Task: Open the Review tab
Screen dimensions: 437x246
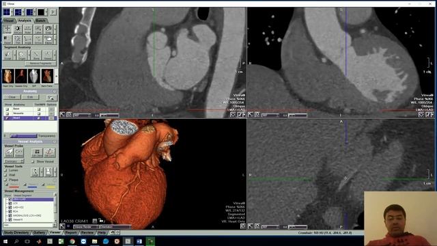Action: click(x=87, y=232)
